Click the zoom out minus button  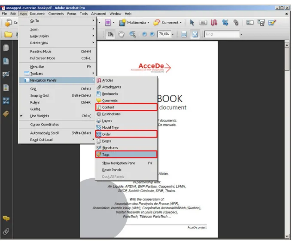pos(144,34)
